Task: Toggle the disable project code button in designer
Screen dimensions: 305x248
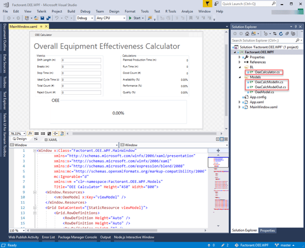Action: point(62,133)
